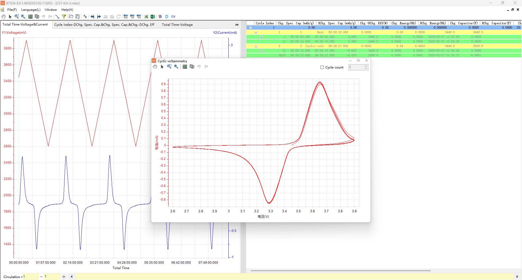This screenshot has height=280, width=522.
Task: Expand the record row numbered 12
Action: click(261, 51)
